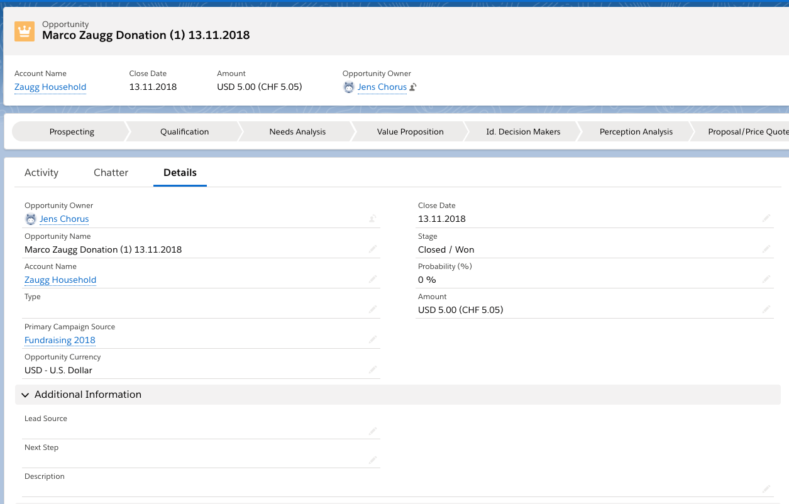Switch to the Chatter tab
Viewport: 789px width, 504px height.
111,172
